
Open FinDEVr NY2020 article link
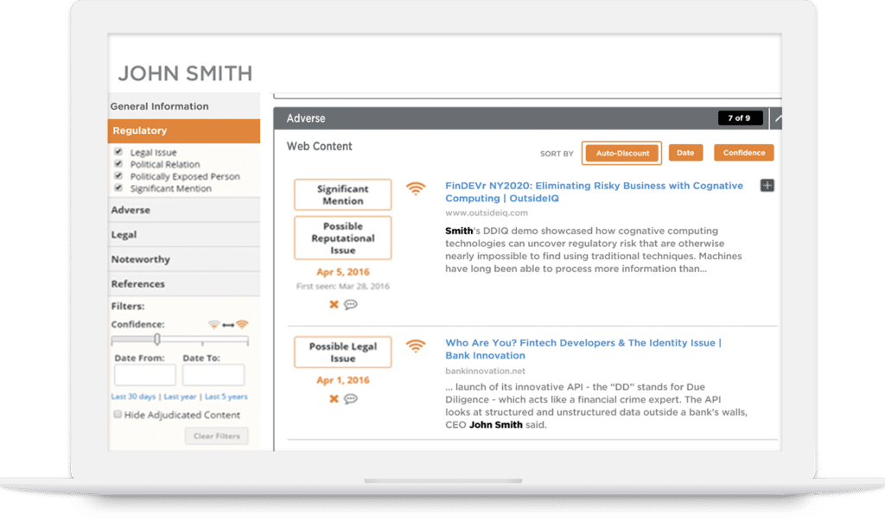[594, 192]
